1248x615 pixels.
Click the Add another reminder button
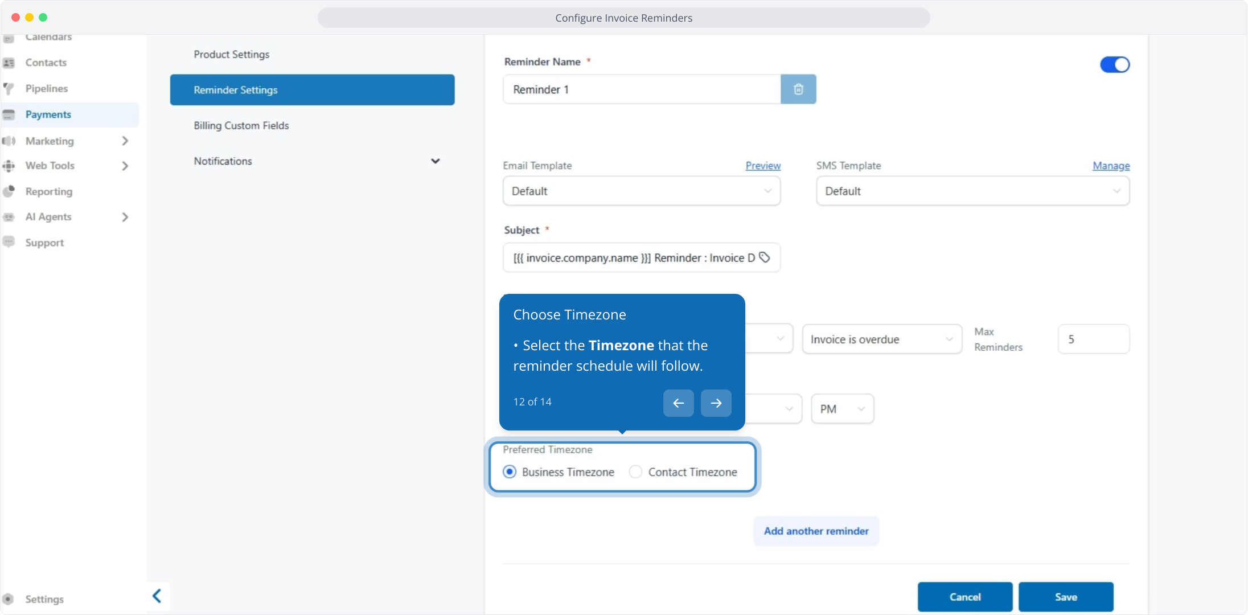click(x=816, y=531)
